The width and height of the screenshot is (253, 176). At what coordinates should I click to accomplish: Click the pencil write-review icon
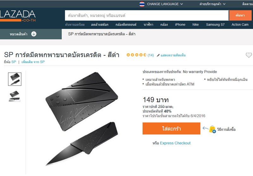pyautogui.click(x=158, y=55)
